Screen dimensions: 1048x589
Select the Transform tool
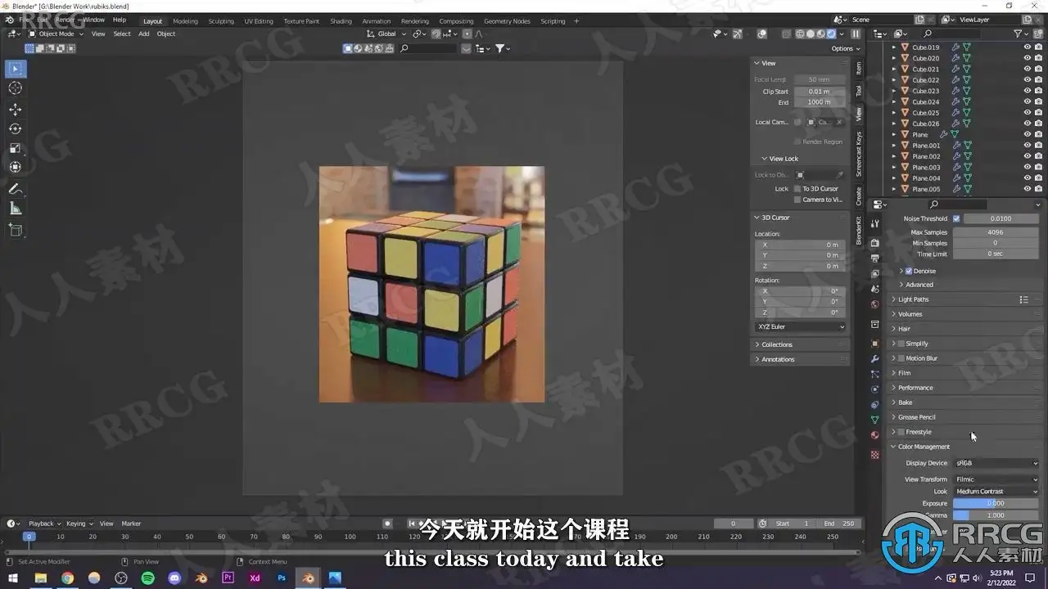[x=15, y=167]
